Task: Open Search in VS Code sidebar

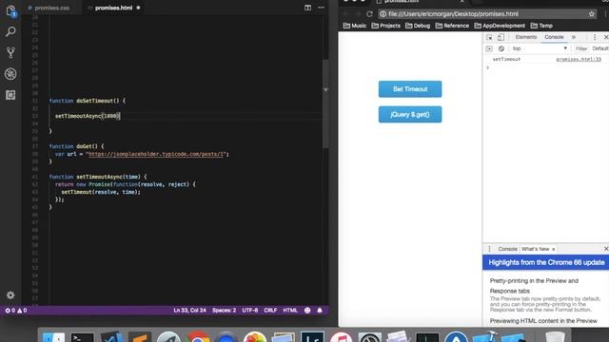Action: (x=10, y=31)
